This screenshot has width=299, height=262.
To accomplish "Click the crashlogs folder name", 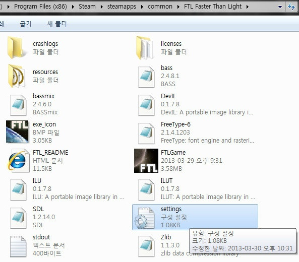I will (45, 44).
